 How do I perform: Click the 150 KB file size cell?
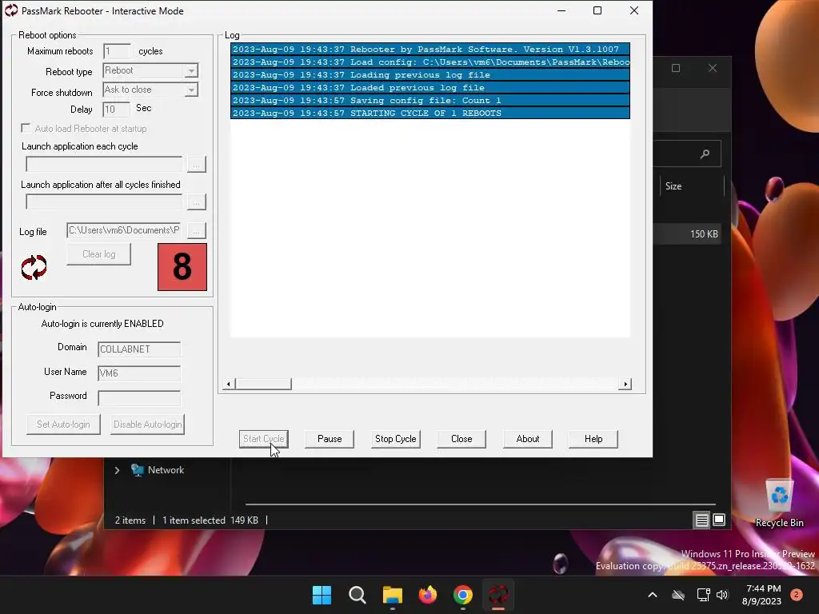(x=704, y=234)
